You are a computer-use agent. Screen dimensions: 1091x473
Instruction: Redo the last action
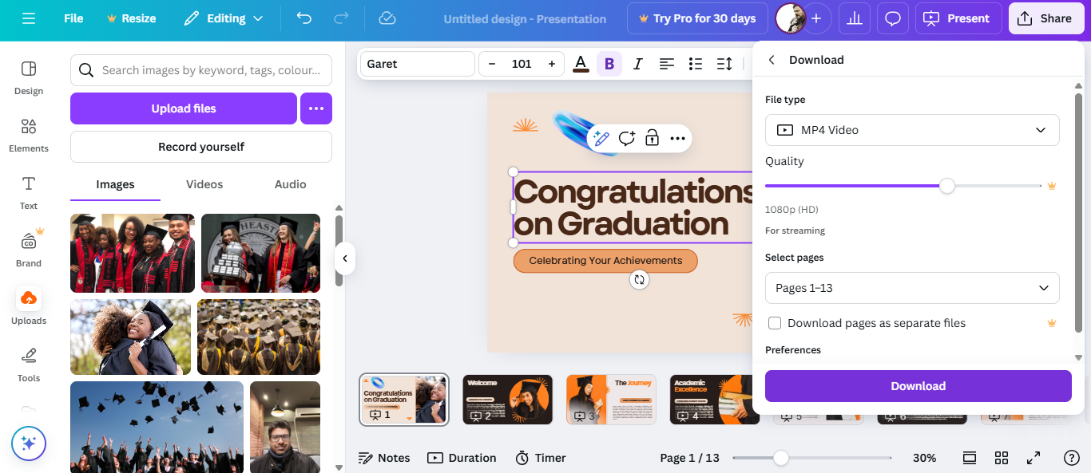pyautogui.click(x=341, y=18)
